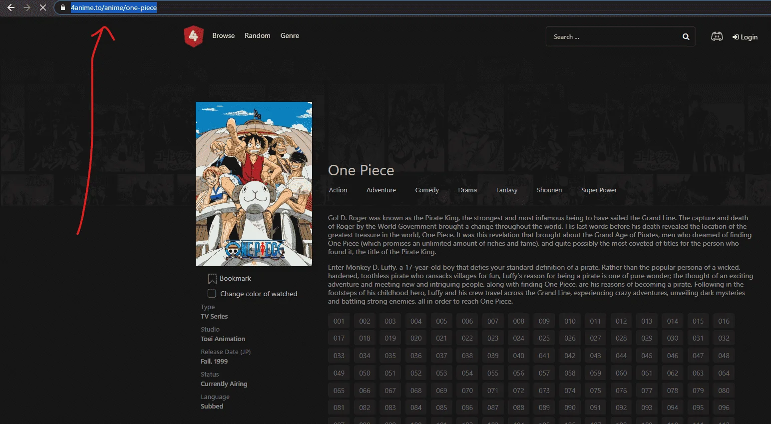This screenshot has width=771, height=424.
Task: Click the One Piece cover image
Action: pyautogui.click(x=254, y=184)
